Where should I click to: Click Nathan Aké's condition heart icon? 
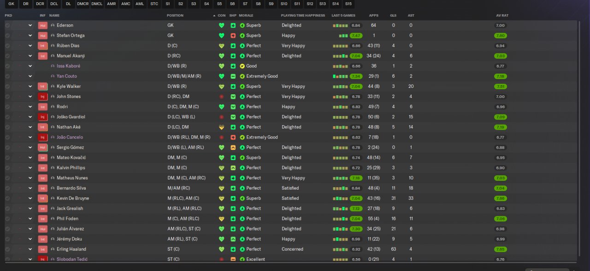[x=222, y=127]
